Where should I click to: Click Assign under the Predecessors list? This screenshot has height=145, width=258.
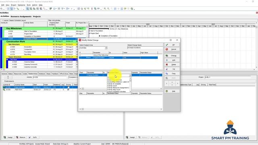click(8, 137)
